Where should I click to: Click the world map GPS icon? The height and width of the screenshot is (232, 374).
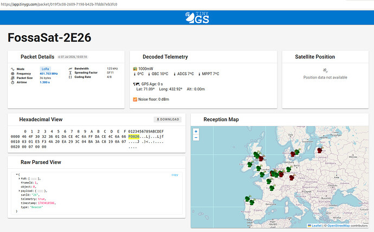136,84
